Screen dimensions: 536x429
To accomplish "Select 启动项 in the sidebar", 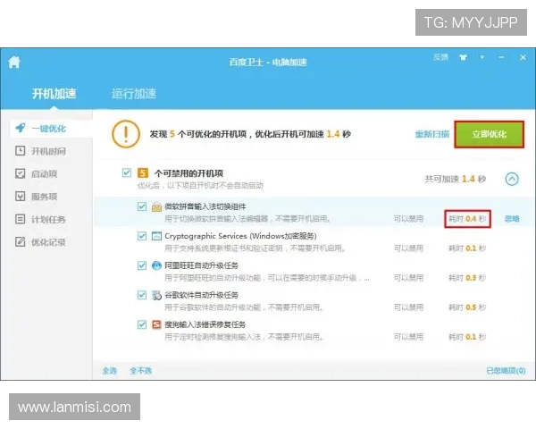I will tap(45, 173).
